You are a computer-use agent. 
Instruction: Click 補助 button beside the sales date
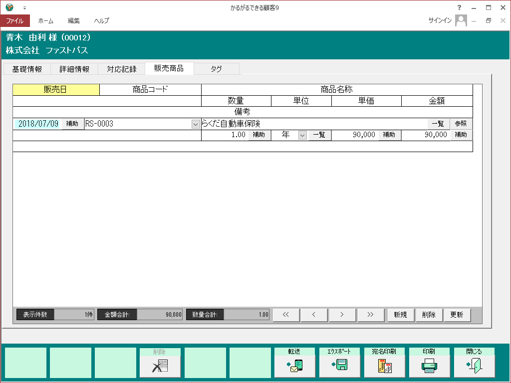(72, 124)
